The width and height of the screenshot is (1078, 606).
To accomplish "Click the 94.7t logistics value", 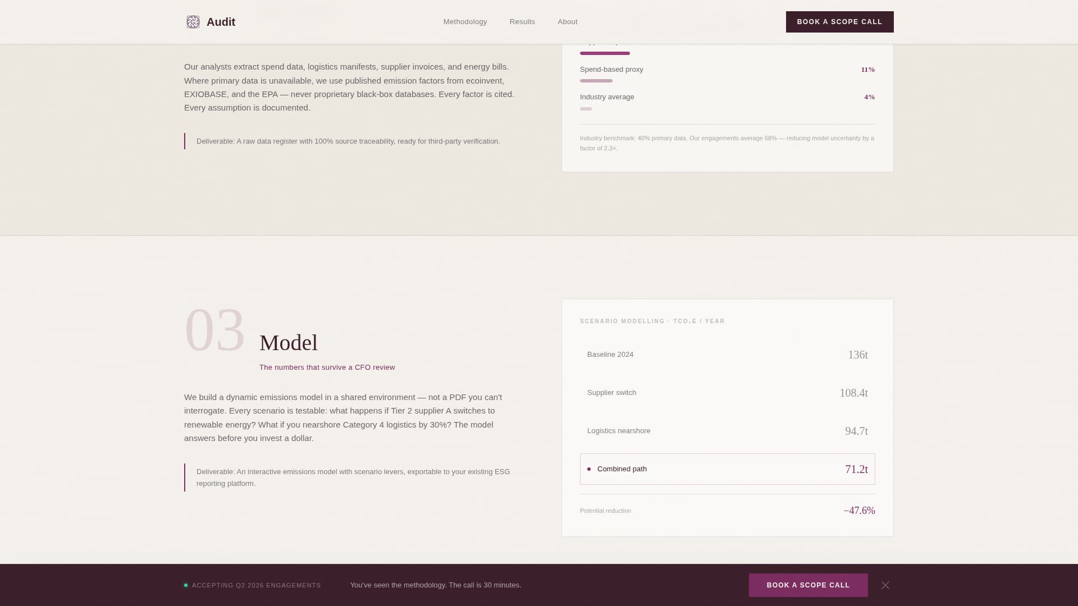I will tap(856, 431).
